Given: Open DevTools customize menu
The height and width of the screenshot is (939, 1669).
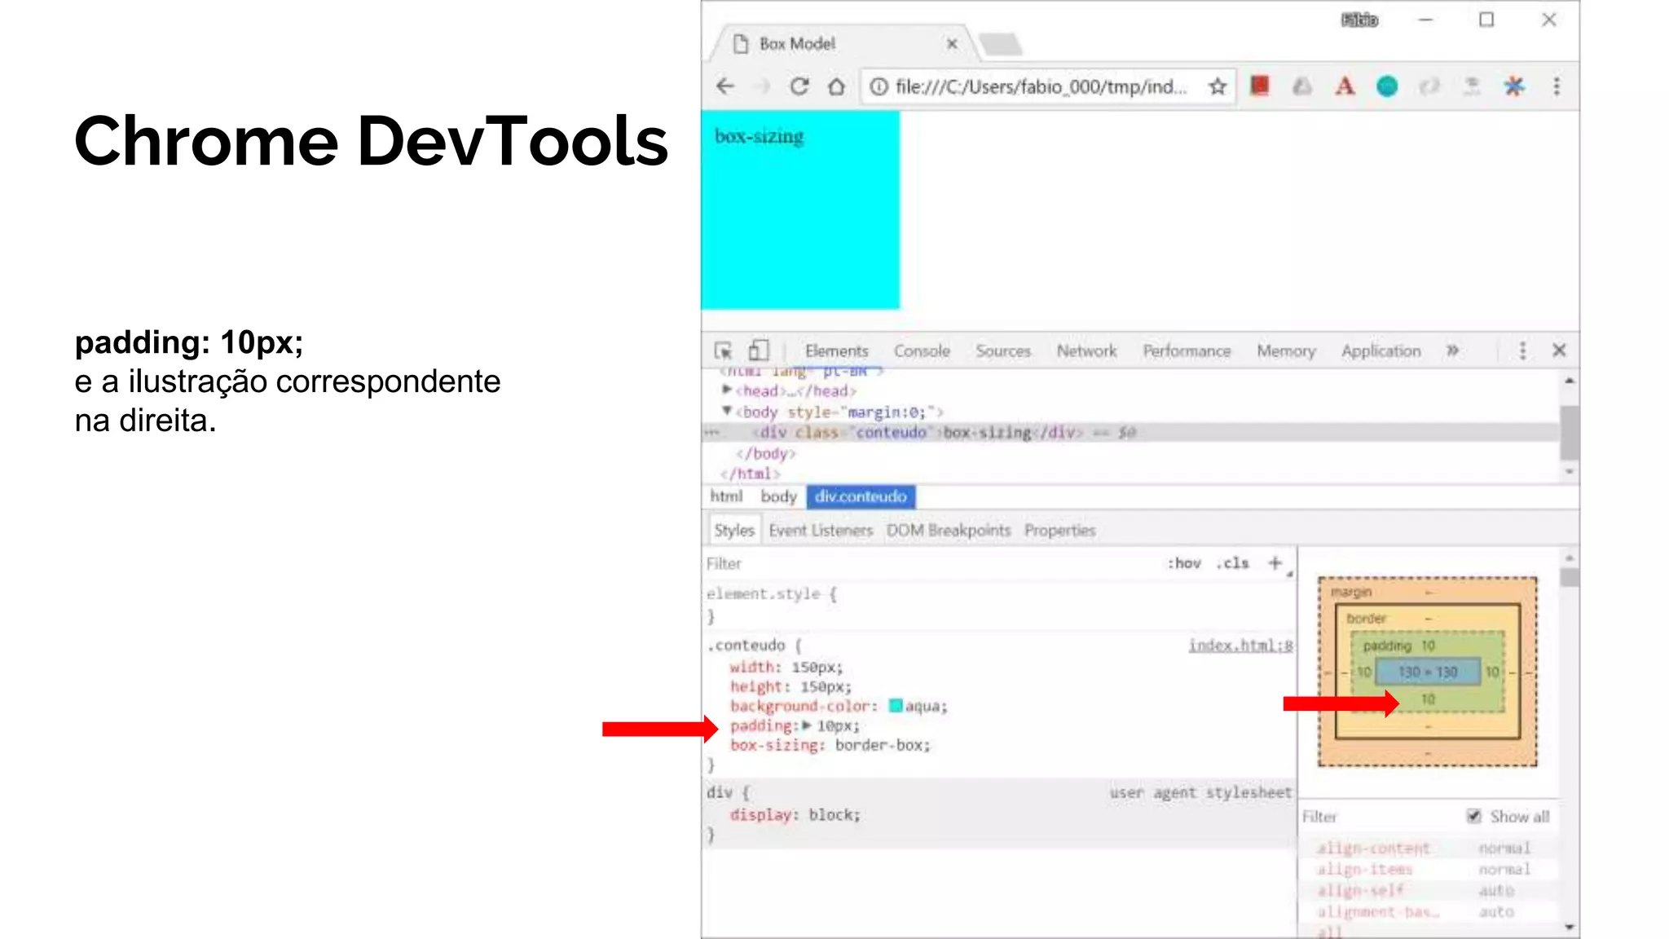Looking at the screenshot, I should click(1522, 350).
